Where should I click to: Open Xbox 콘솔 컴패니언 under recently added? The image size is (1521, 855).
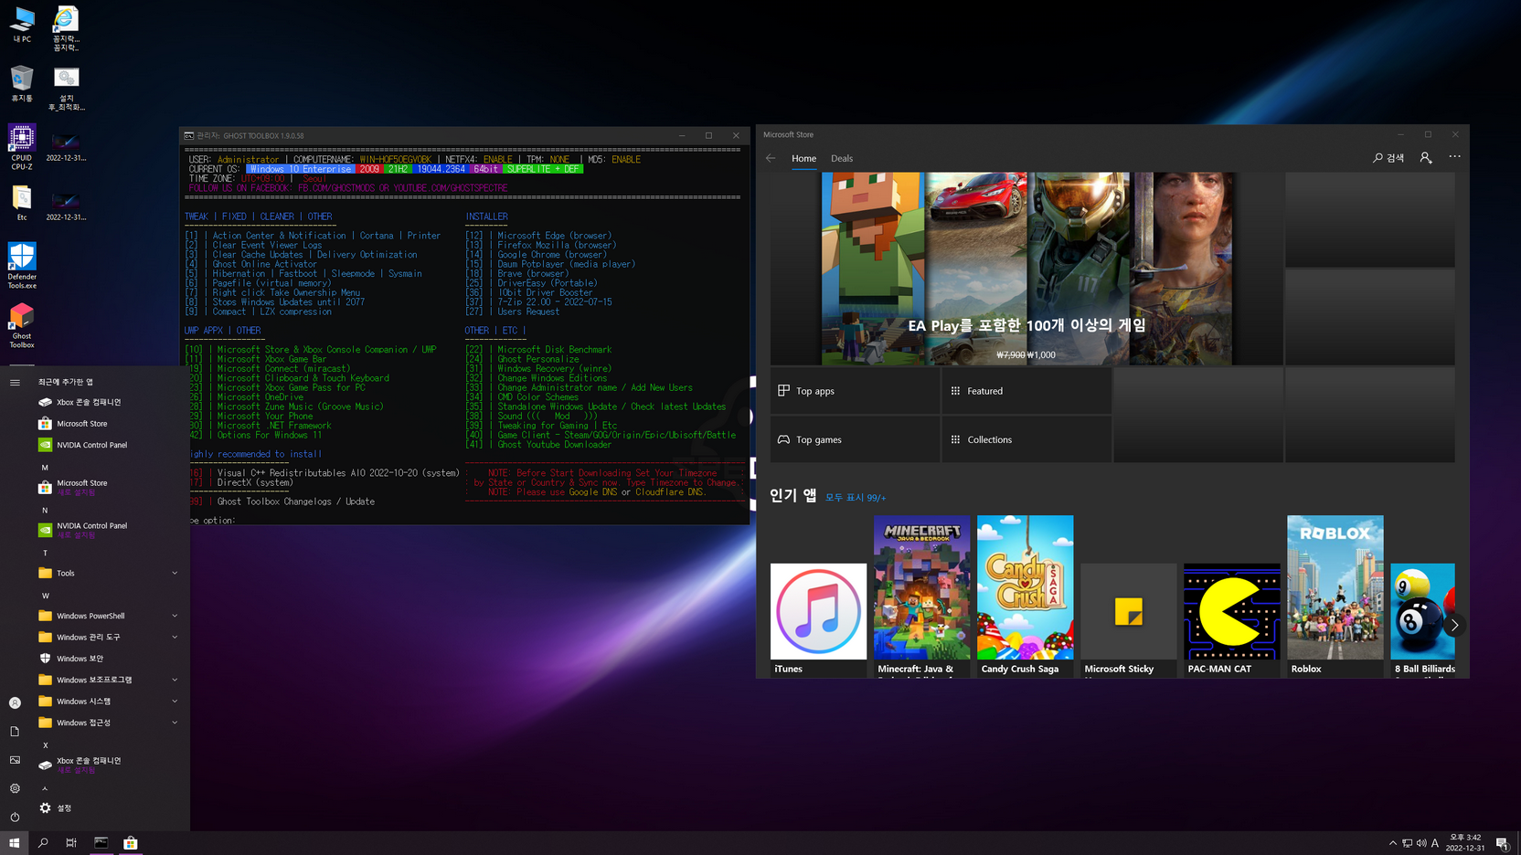pos(110,402)
